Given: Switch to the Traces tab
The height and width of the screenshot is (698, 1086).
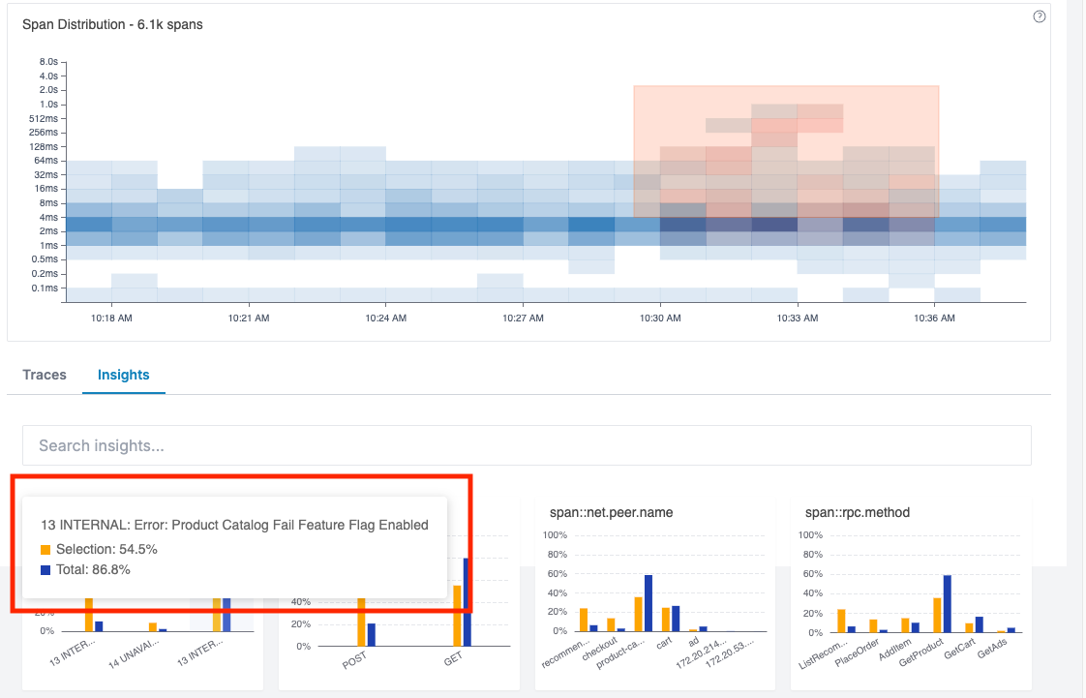Looking at the screenshot, I should (x=44, y=375).
